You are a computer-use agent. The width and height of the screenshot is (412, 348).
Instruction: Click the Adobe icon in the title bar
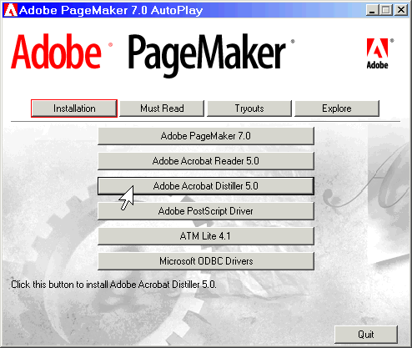click(11, 10)
